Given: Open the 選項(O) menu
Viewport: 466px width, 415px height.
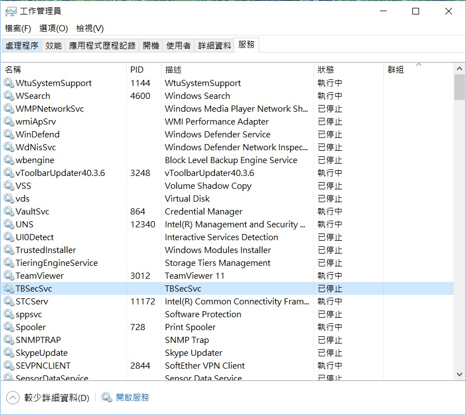Looking at the screenshot, I should (x=54, y=28).
